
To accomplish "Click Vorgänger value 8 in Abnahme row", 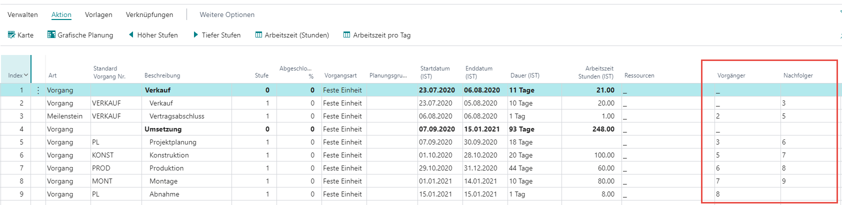I will [x=717, y=194].
